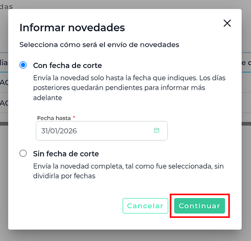The width and height of the screenshot is (251, 241).
Task: Click the first AC row behind the dialog
Action: (4, 82)
